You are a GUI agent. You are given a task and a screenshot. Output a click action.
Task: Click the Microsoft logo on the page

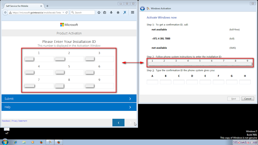point(69,25)
